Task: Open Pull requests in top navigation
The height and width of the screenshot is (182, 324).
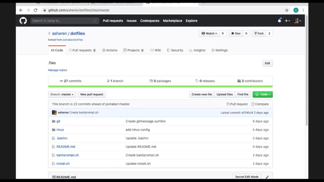Action: (x=113, y=21)
